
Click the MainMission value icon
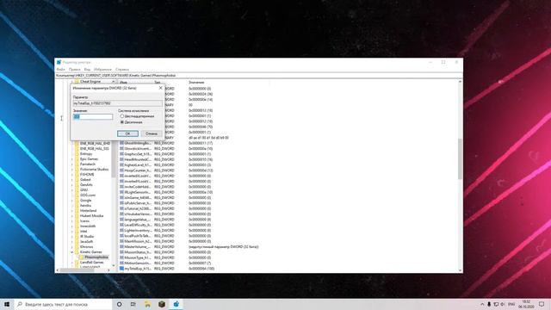tap(121, 241)
